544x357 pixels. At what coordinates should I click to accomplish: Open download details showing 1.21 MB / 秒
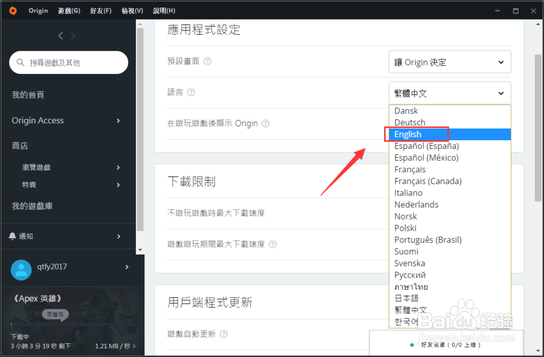click(115, 346)
